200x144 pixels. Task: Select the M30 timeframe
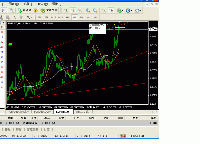[60, 17]
